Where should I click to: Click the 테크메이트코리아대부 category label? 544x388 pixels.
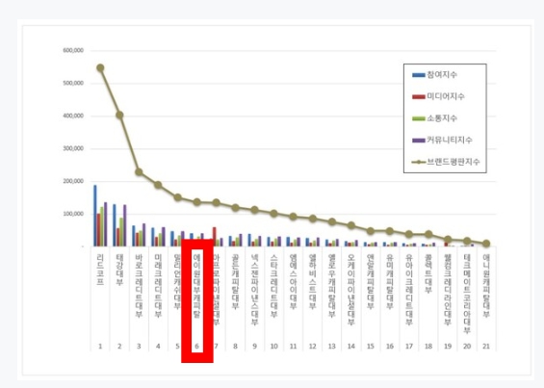467,294
